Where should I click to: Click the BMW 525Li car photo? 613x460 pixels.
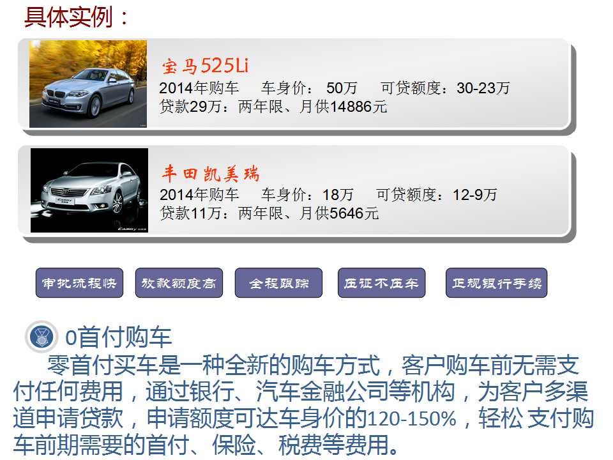88,84
